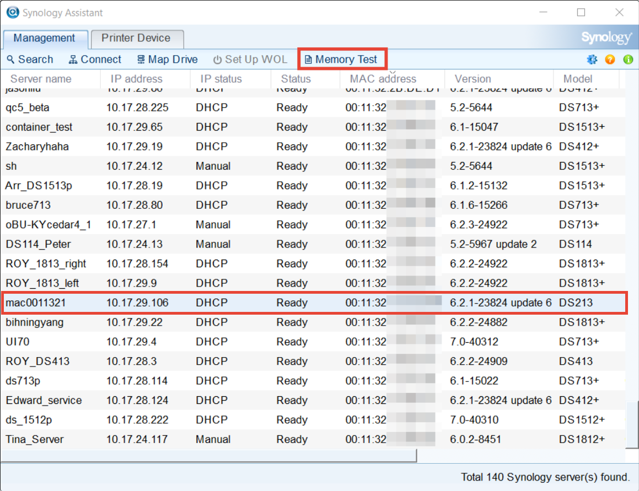Click IP address 10.17.29.65
Screen dimensions: 639x491
coord(135,127)
